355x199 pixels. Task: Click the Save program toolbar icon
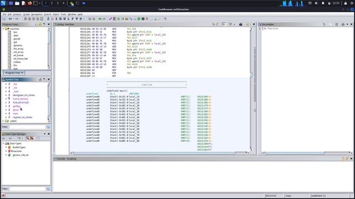coord(4,19)
